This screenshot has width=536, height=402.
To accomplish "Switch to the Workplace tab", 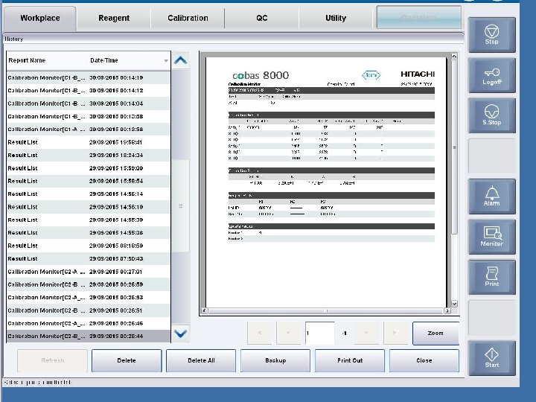I will (x=40, y=18).
